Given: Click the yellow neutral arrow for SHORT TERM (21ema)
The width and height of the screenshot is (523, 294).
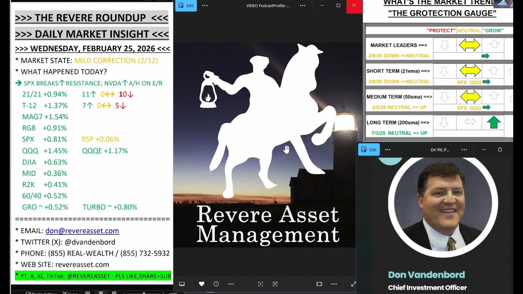Looking at the screenshot, I should tap(470, 71).
